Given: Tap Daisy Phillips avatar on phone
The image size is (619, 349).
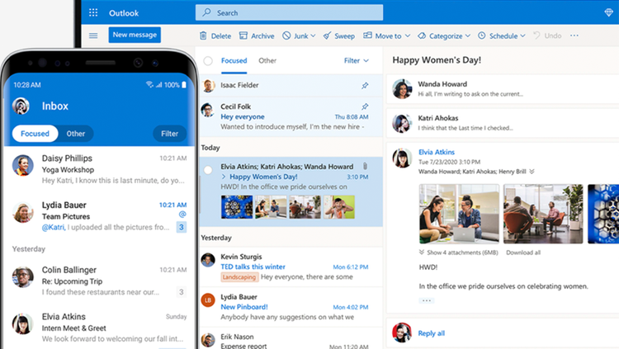Looking at the screenshot, I should [23, 165].
